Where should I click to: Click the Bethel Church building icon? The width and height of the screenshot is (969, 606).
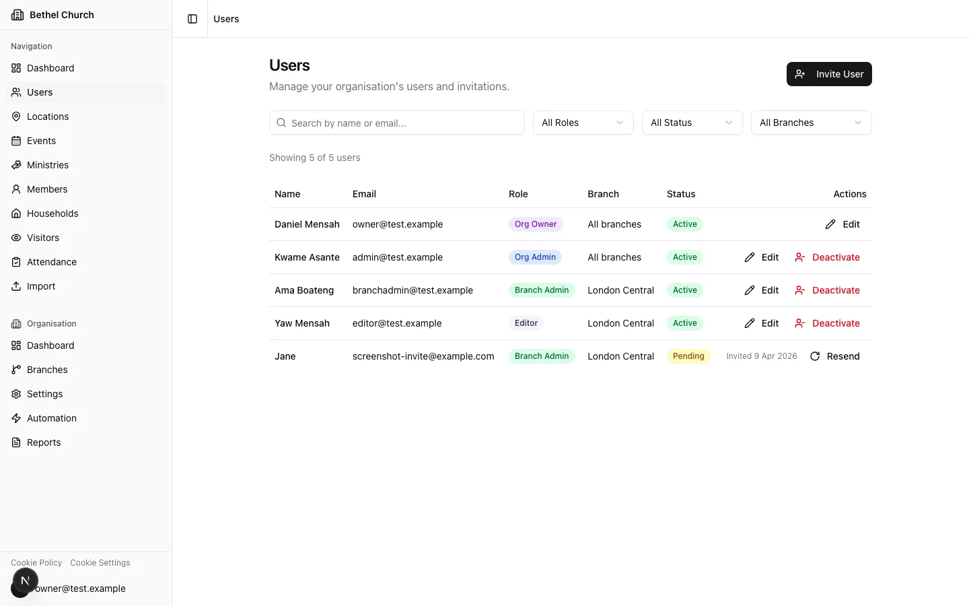click(x=17, y=15)
